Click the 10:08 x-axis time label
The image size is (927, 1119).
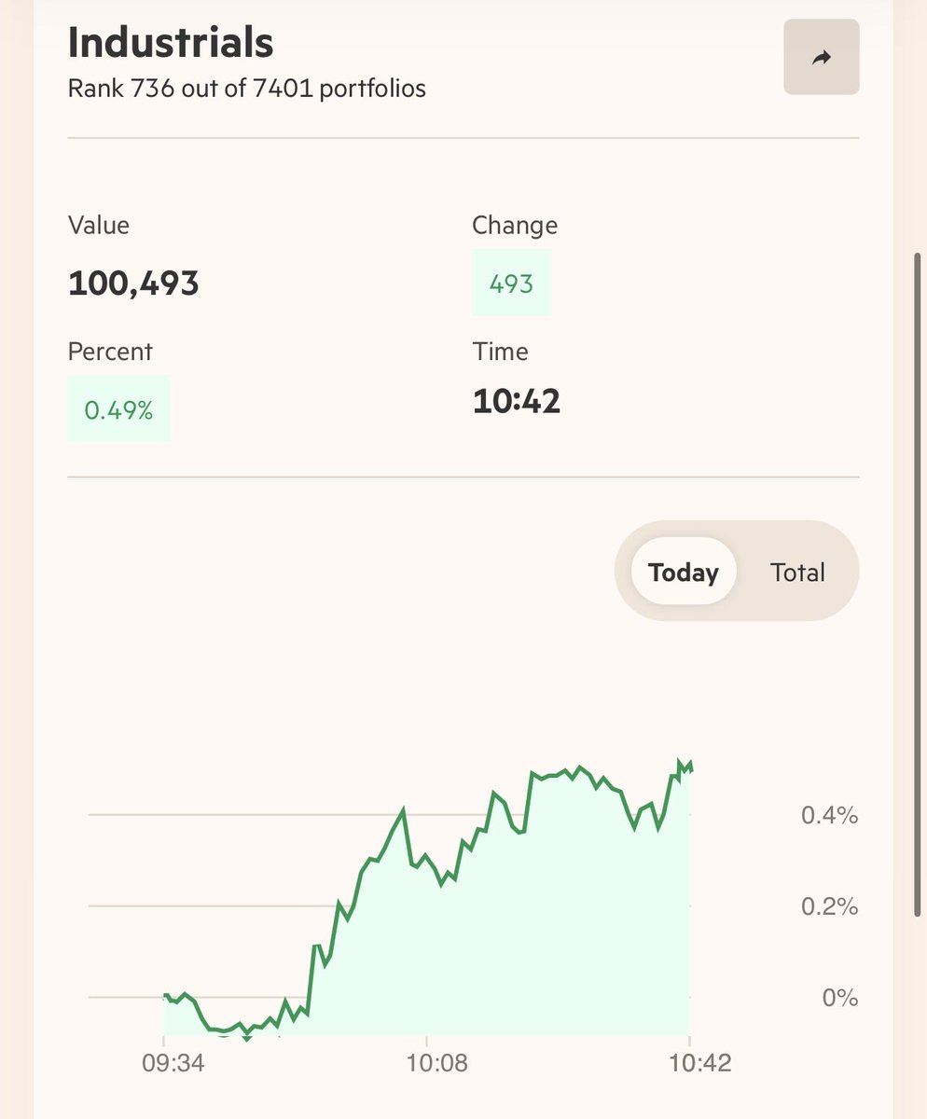(426, 1064)
